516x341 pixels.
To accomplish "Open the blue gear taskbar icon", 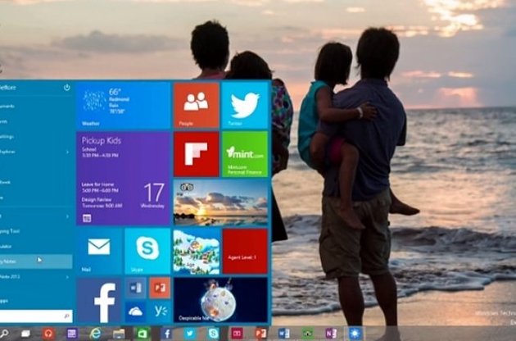I will click(x=355, y=334).
